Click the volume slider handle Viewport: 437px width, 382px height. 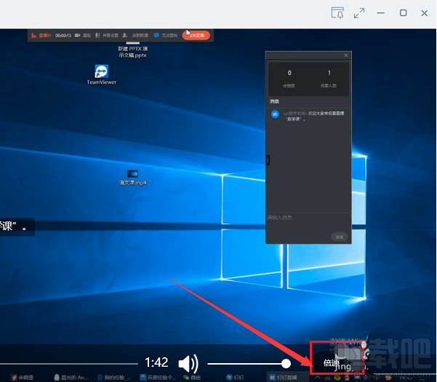(x=286, y=363)
